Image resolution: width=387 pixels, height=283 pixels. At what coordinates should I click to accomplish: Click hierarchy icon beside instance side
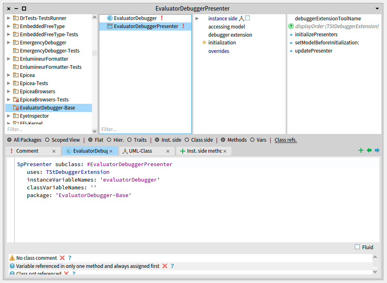[241, 19]
